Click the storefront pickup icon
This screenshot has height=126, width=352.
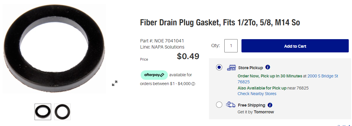coord(231,68)
